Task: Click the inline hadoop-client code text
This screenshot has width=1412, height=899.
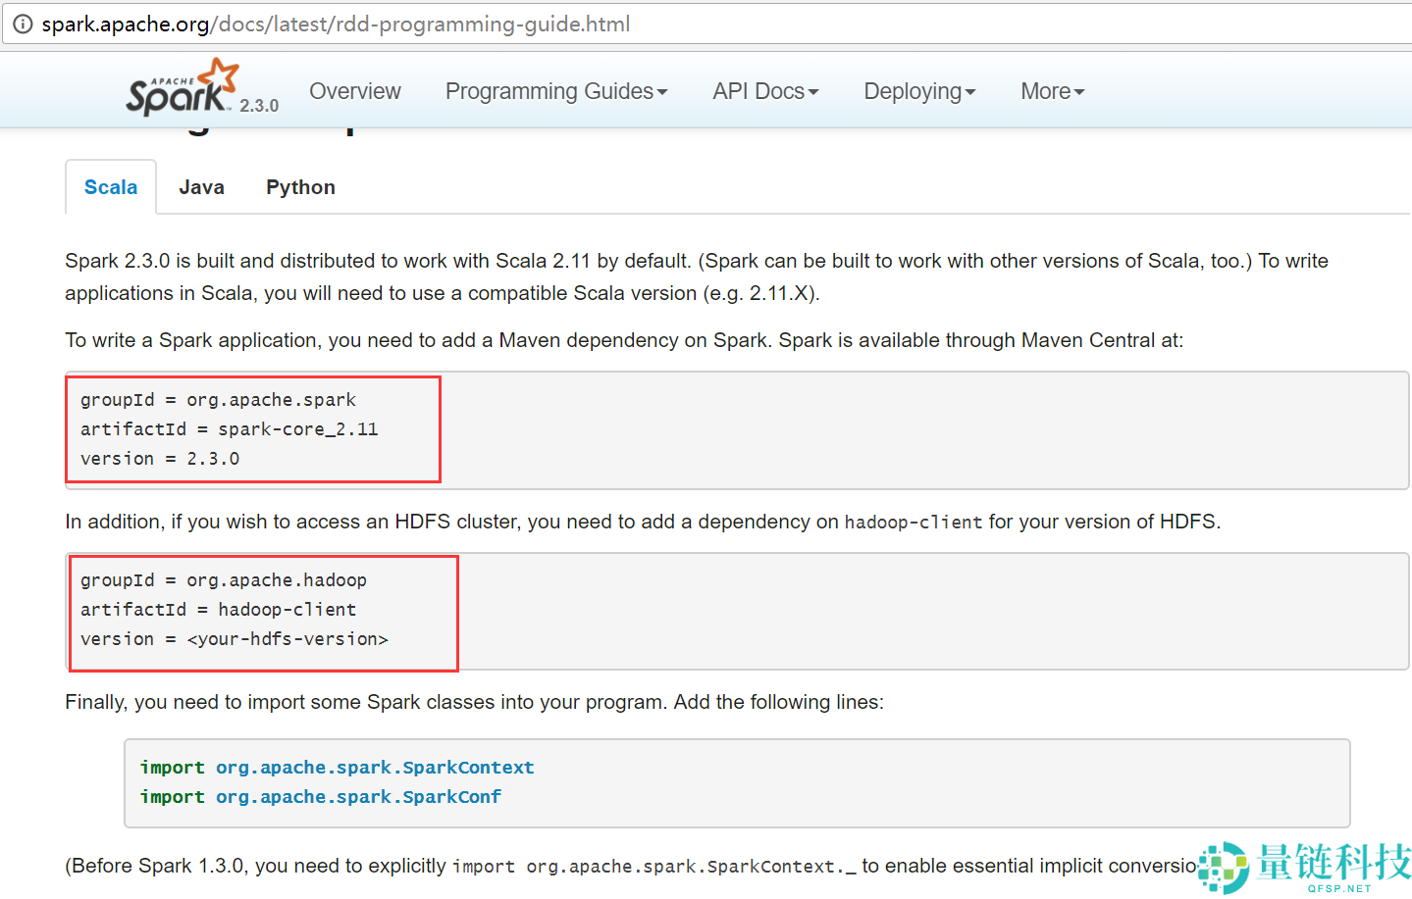Action: (913, 523)
